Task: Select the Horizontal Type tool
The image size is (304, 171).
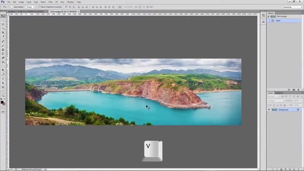Action: [3, 79]
